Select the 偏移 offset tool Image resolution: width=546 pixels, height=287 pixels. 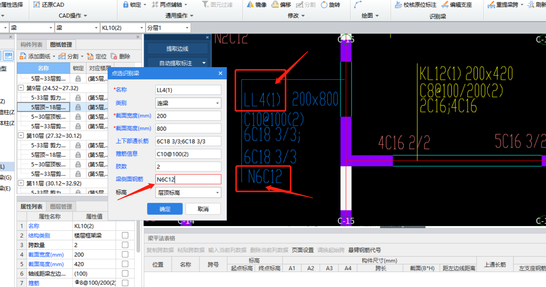pyautogui.click(x=281, y=5)
